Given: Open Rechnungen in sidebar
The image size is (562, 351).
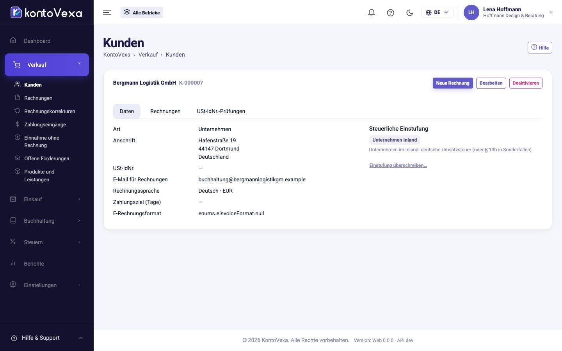Looking at the screenshot, I should (38, 98).
